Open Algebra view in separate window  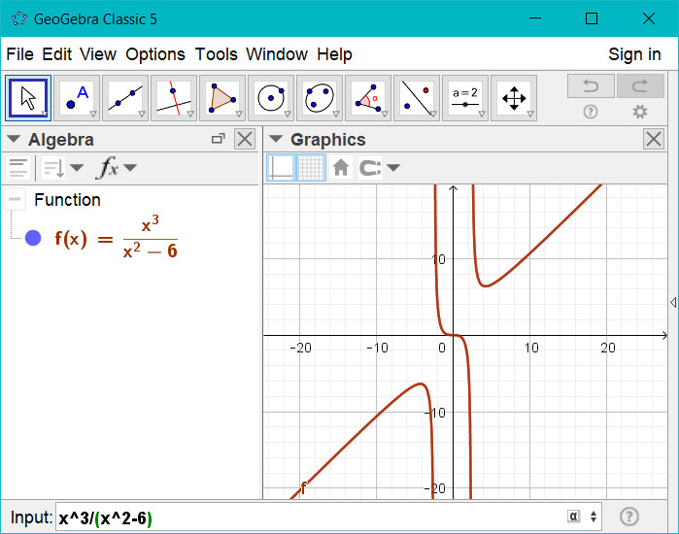[x=218, y=139]
